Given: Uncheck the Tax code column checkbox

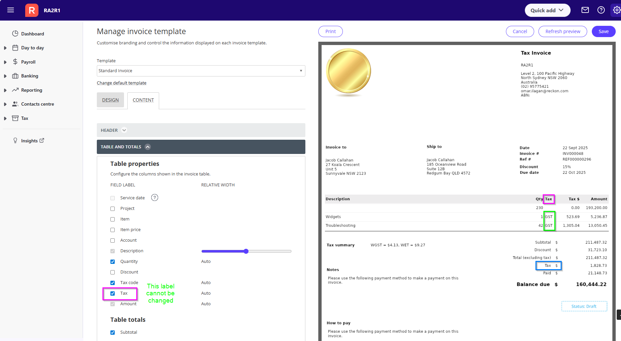Looking at the screenshot, I should [x=113, y=283].
